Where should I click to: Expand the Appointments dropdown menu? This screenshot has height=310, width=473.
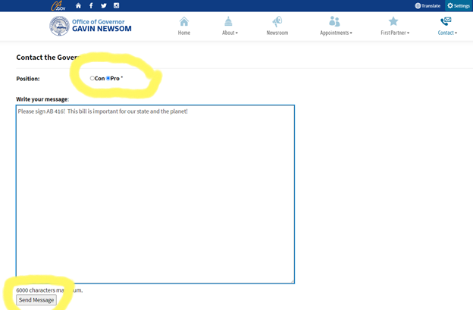coord(335,33)
